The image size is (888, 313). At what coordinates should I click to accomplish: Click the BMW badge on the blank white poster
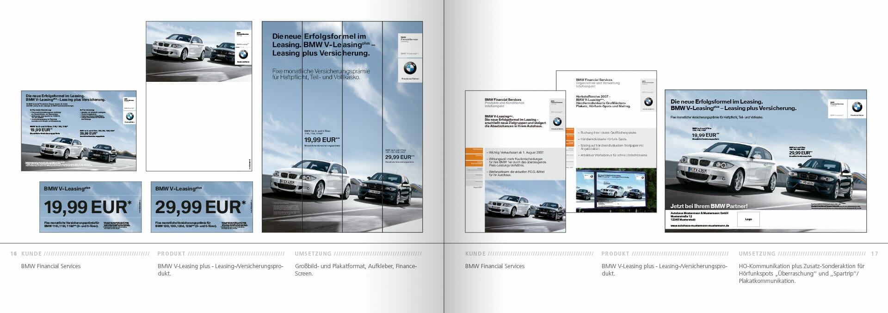pyautogui.click(x=243, y=54)
